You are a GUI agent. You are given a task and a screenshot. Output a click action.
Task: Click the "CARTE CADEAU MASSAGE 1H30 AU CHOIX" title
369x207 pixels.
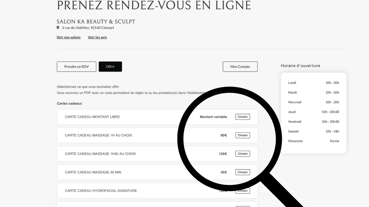tap(100, 154)
